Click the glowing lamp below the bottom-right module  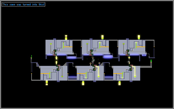119,83
